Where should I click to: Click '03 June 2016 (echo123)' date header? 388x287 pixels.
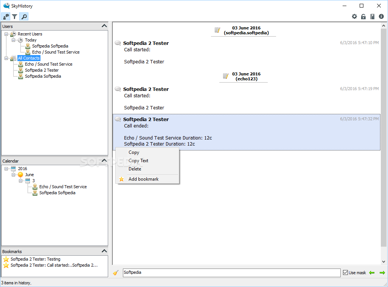(x=247, y=76)
